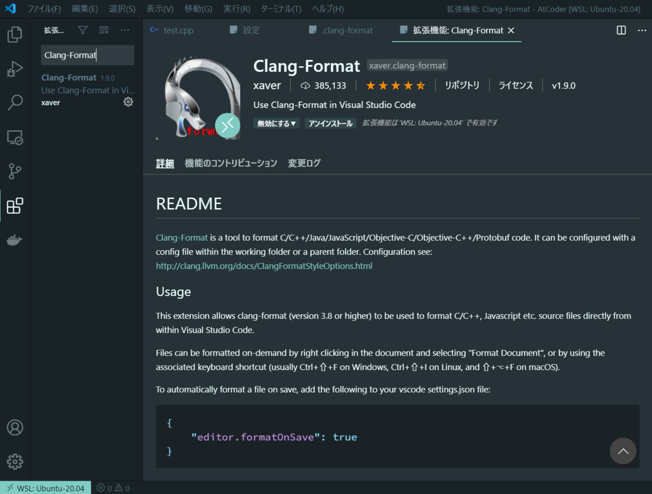Open manage gear for Clang-Format list item
Image resolution: width=652 pixels, height=494 pixels.
(x=128, y=102)
